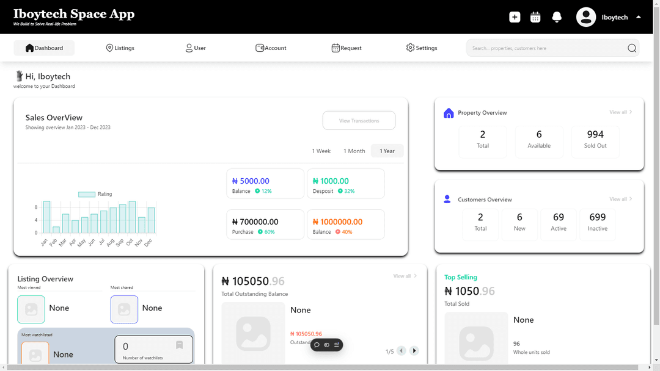Select the 1 Week sales range
660x371 pixels.
pyautogui.click(x=321, y=151)
